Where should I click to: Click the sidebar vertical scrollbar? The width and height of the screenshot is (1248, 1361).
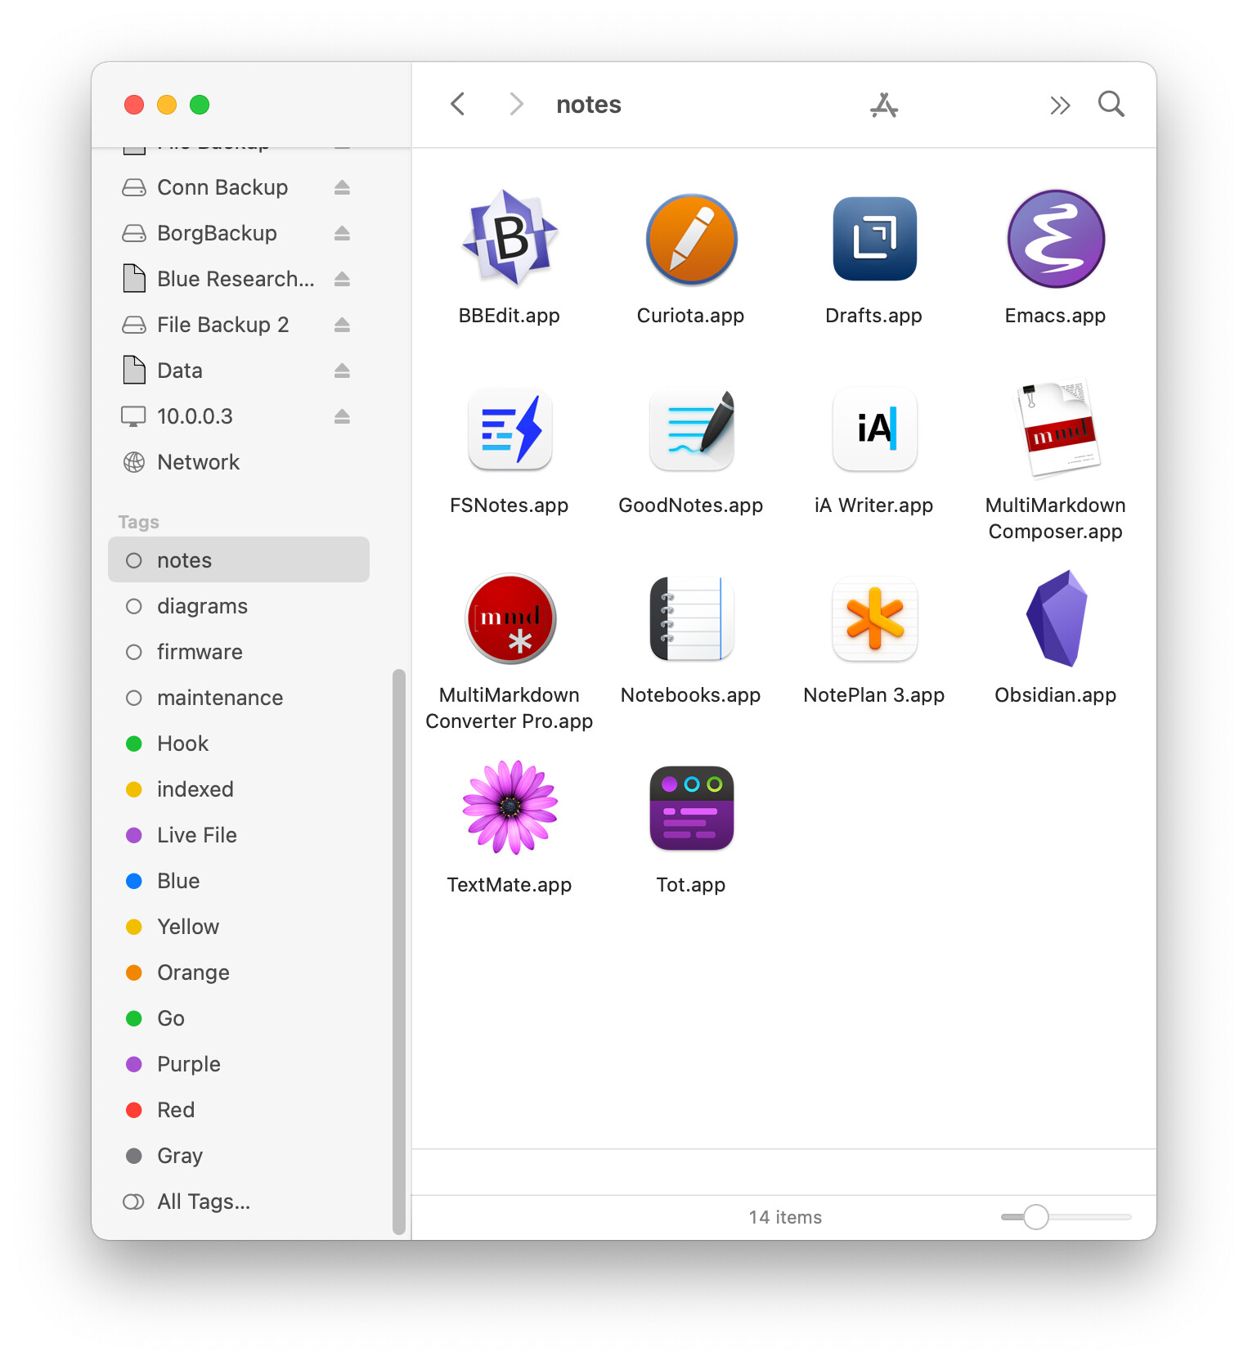point(399,949)
